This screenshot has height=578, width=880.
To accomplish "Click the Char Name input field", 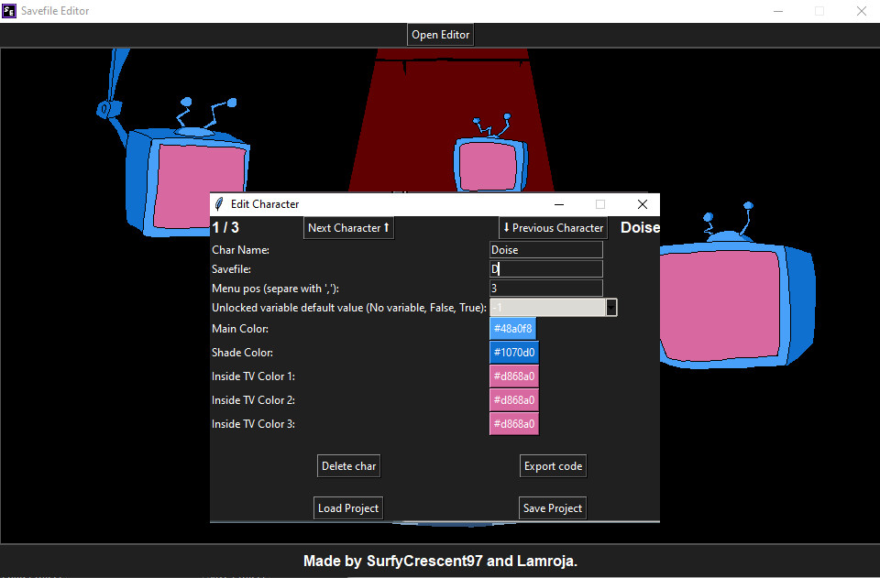I will pos(546,250).
